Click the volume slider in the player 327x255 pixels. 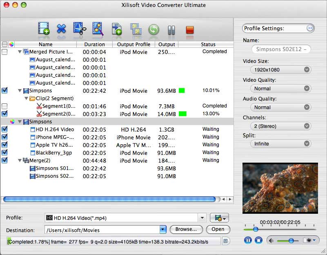[287, 241]
